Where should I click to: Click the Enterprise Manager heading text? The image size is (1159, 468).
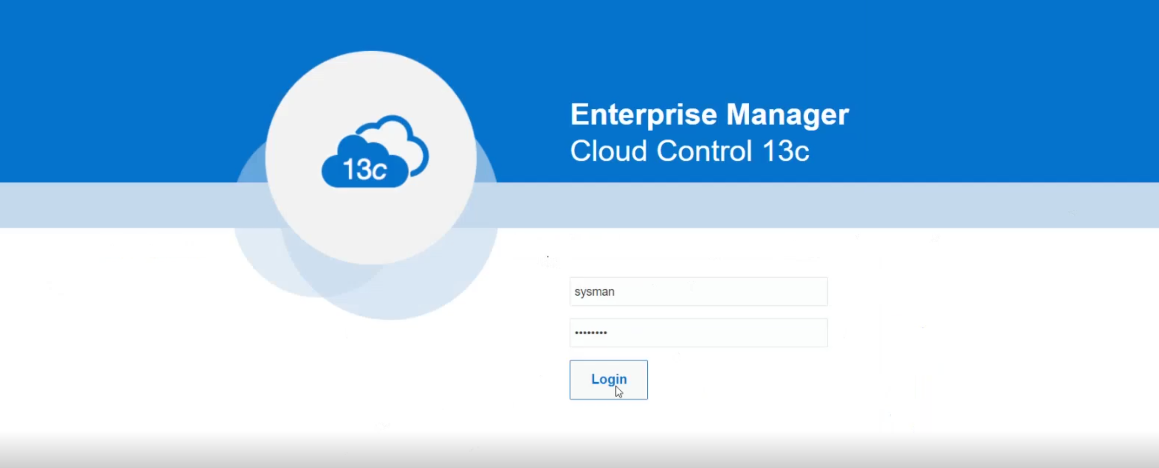[x=710, y=114]
